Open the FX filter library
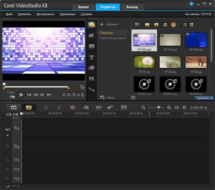Screen dimensions: 215x190 (92, 79)
